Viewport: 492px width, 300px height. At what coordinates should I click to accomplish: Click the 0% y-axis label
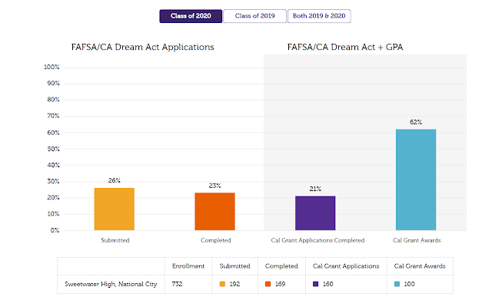click(x=55, y=230)
